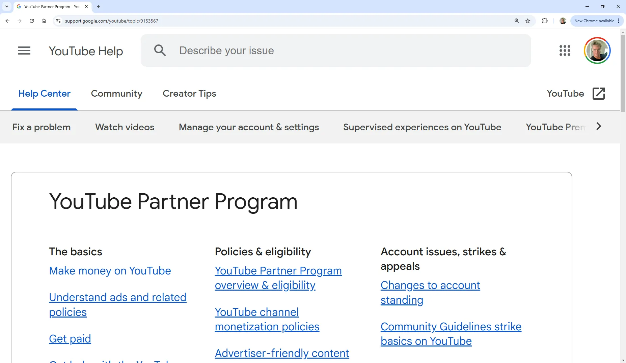Open the Google account profile picture
626x363 pixels.
pyautogui.click(x=597, y=51)
